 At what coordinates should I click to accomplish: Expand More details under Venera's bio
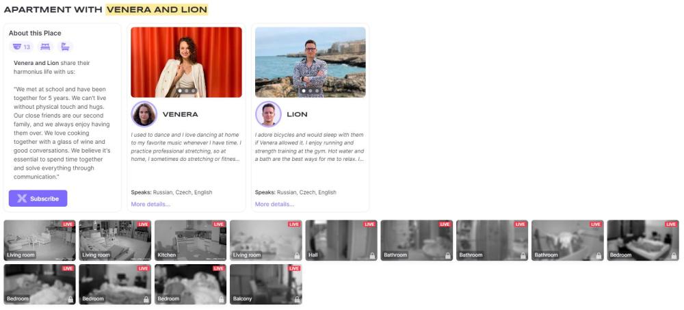click(150, 204)
